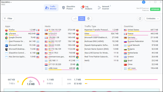Click the blue user account avatar

coord(144,2)
